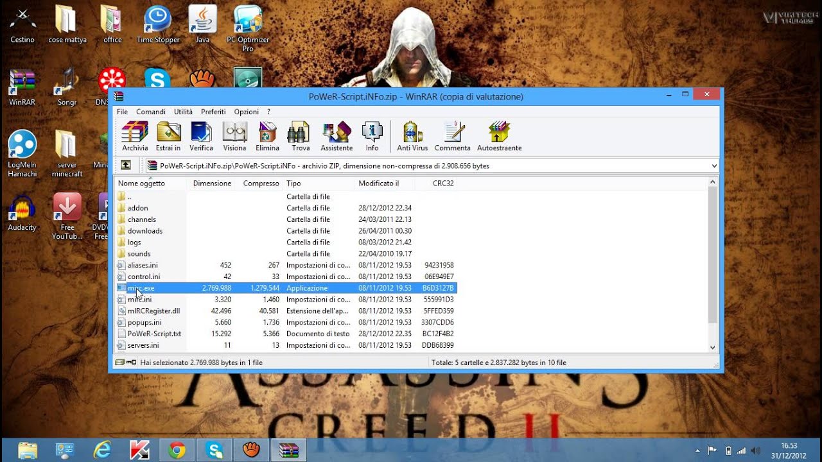Open the office desktop folder
Image resolution: width=822 pixels, height=462 pixels.
(112, 24)
